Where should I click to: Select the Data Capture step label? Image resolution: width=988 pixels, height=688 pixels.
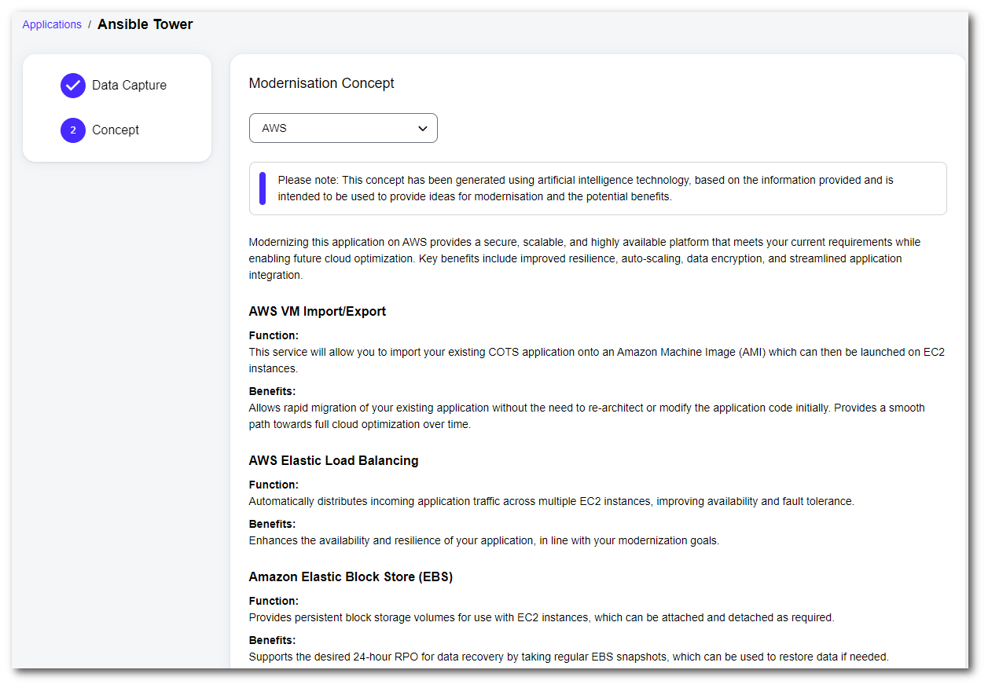click(129, 86)
